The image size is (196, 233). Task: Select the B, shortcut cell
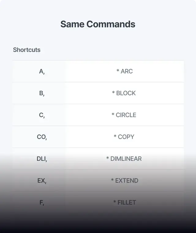(x=42, y=93)
